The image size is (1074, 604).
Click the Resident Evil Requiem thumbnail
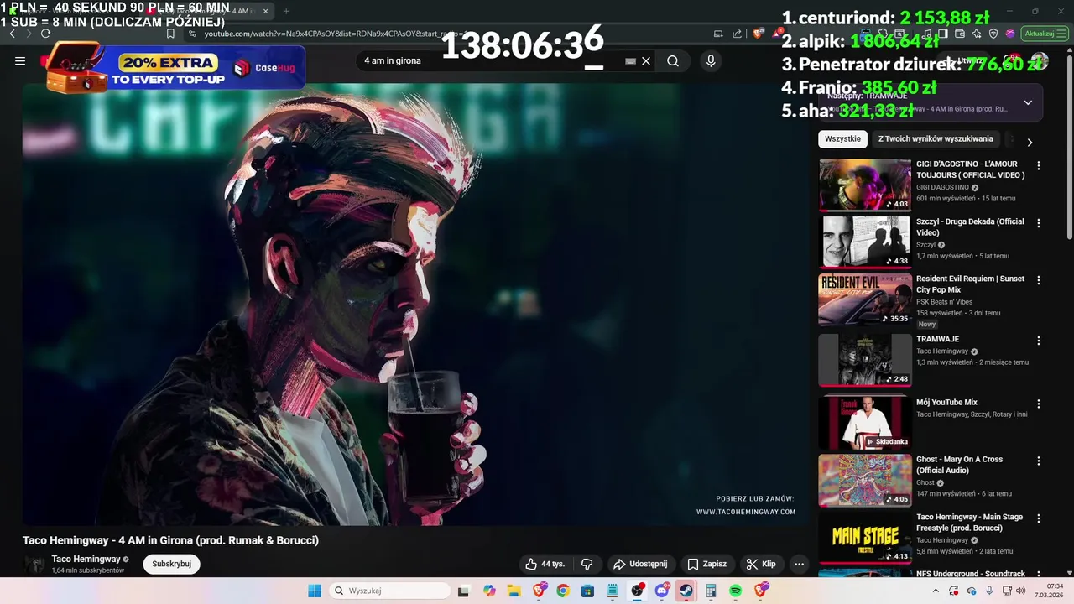pos(865,299)
